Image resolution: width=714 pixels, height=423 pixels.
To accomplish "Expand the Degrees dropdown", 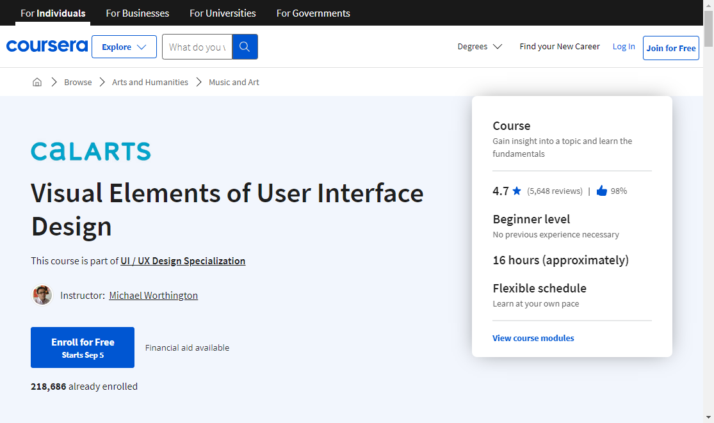I will (480, 47).
